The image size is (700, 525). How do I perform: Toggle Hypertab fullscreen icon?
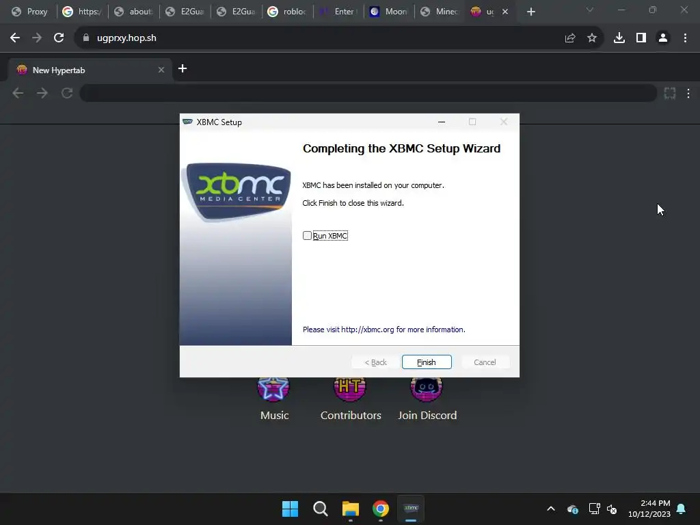pyautogui.click(x=670, y=93)
